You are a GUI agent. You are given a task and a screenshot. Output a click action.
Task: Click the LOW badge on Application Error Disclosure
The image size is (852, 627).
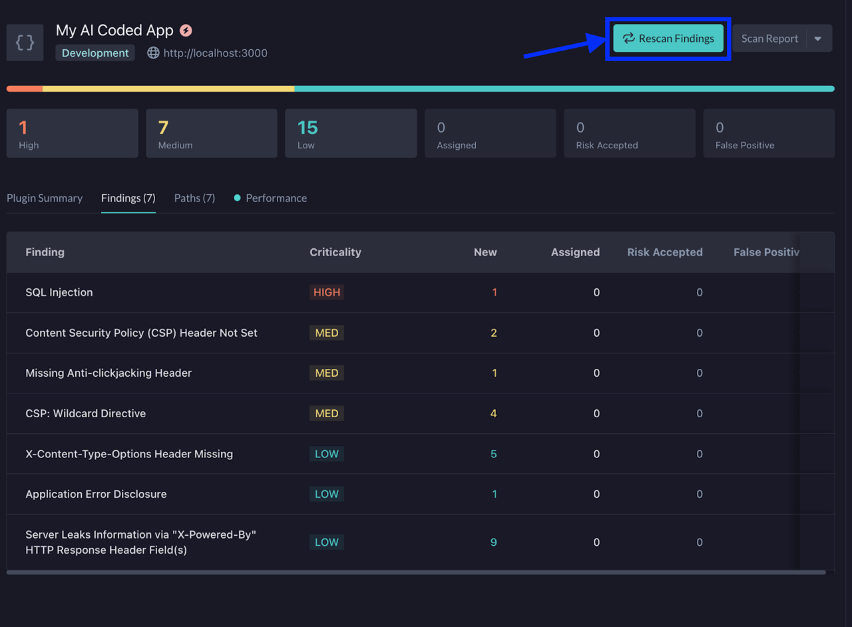click(x=326, y=494)
